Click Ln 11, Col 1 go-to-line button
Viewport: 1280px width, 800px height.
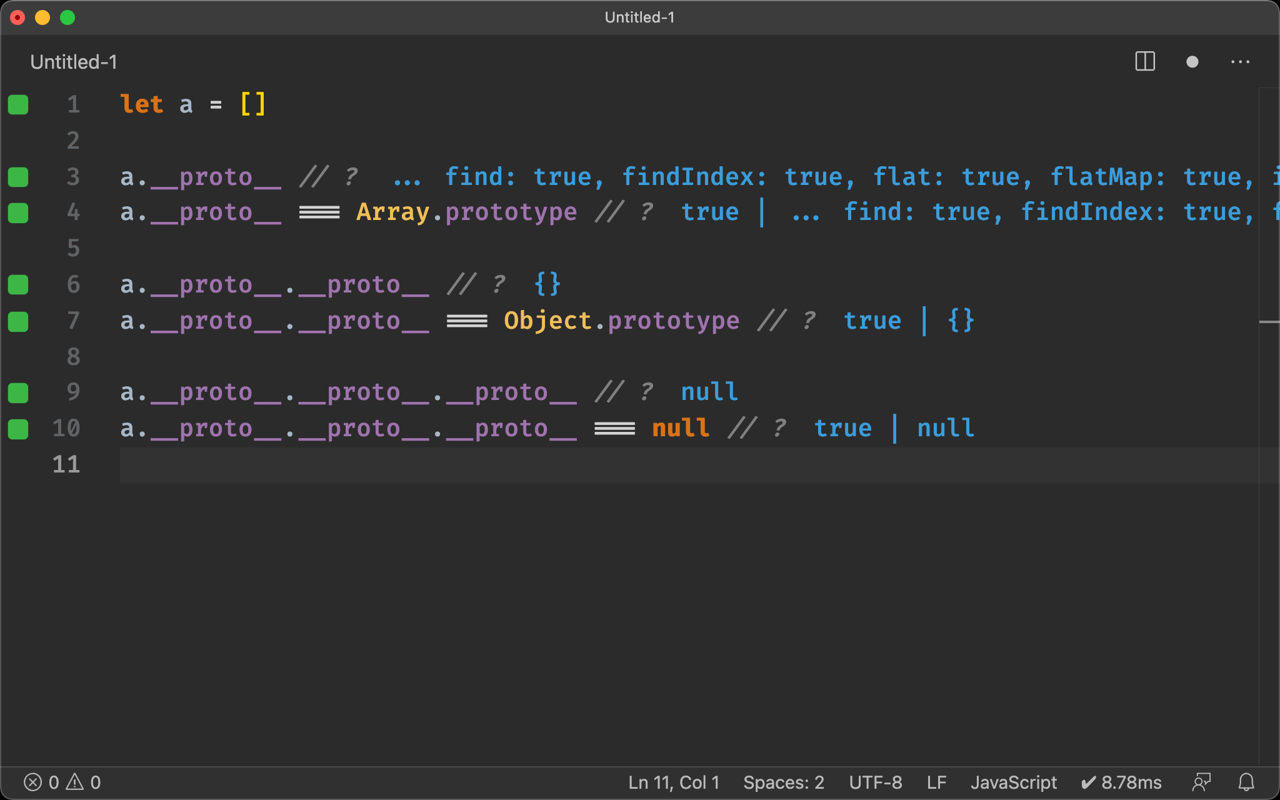673,782
